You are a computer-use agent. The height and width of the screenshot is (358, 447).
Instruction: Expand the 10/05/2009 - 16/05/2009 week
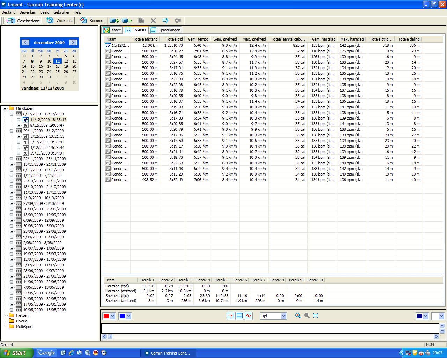coord(12,310)
